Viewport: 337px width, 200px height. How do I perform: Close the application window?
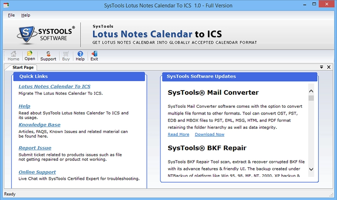pos(327,4)
